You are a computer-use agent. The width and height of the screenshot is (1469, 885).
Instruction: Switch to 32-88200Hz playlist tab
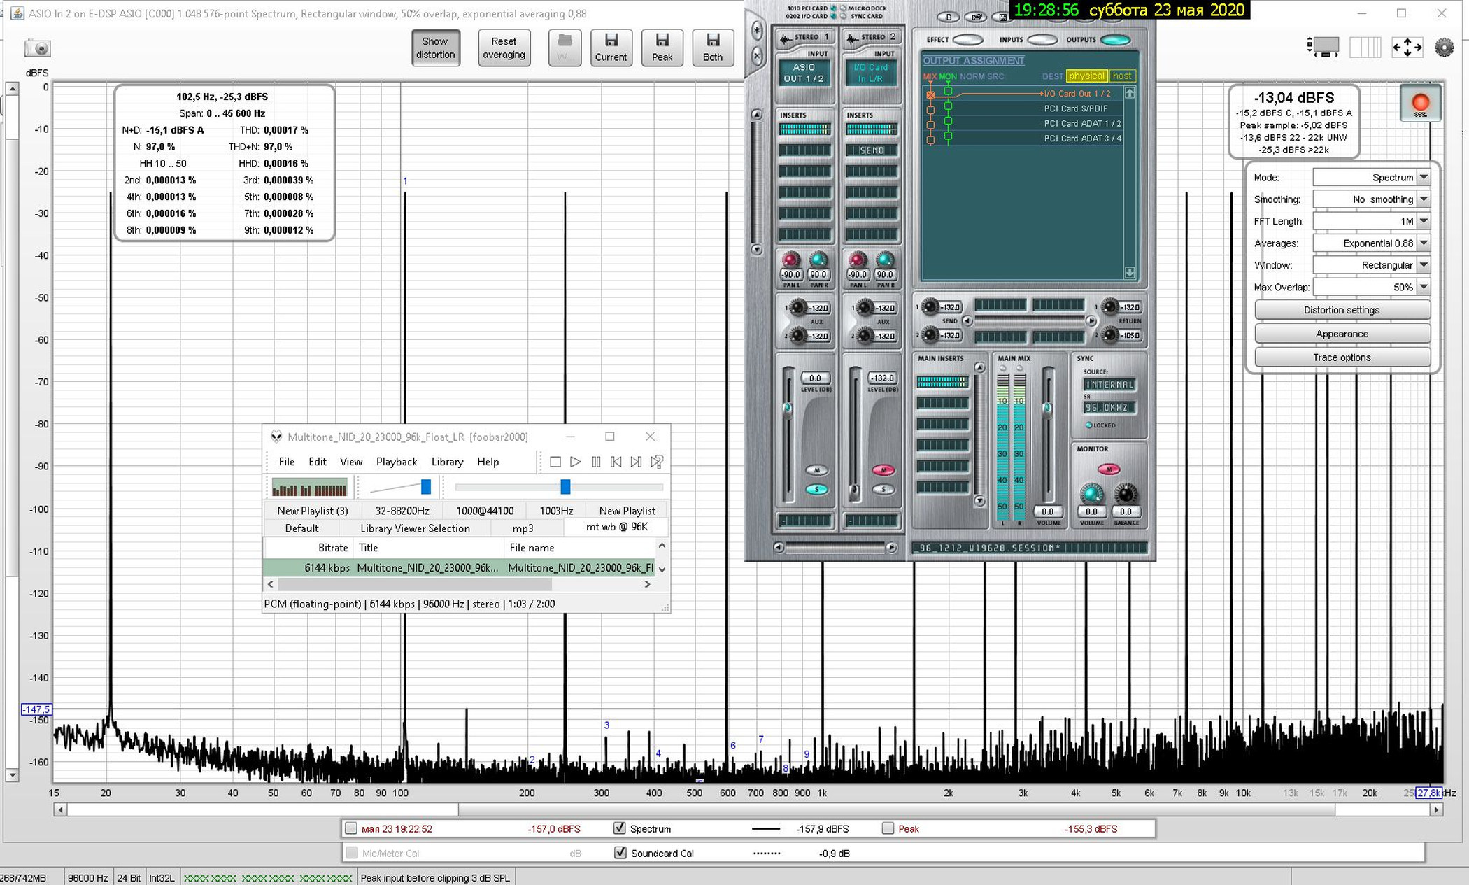(x=402, y=511)
